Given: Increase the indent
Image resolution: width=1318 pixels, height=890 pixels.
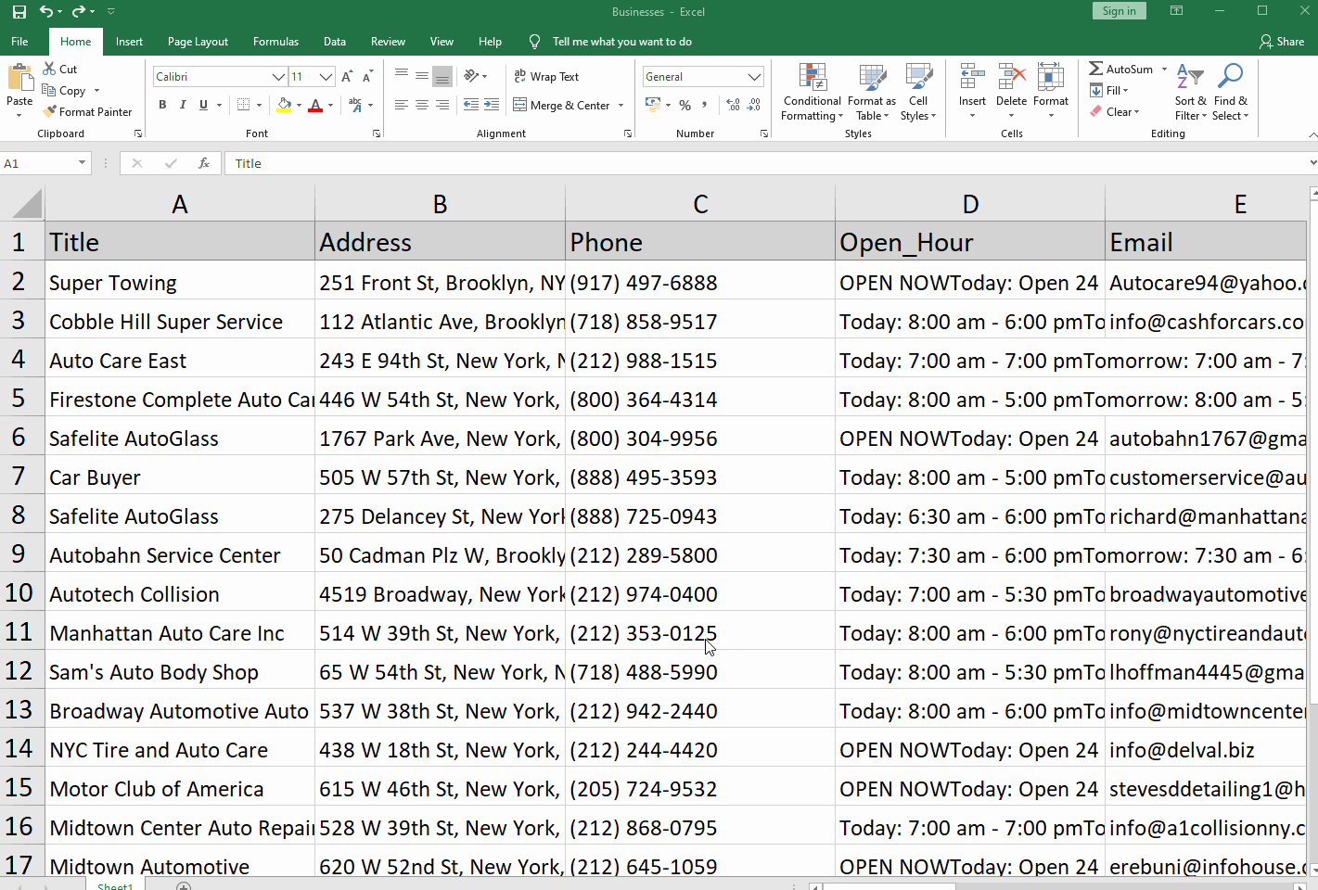Looking at the screenshot, I should [x=492, y=105].
